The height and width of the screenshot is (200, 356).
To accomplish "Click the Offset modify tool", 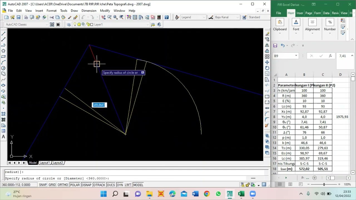I will pos(267,51).
